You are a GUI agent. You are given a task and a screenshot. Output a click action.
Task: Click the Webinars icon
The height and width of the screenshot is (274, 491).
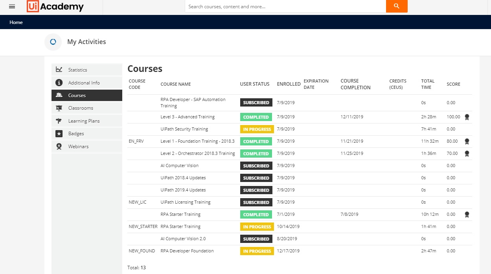click(59, 146)
